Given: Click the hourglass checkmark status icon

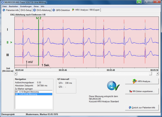Looking at the screenshot, I should [x=113, y=86].
